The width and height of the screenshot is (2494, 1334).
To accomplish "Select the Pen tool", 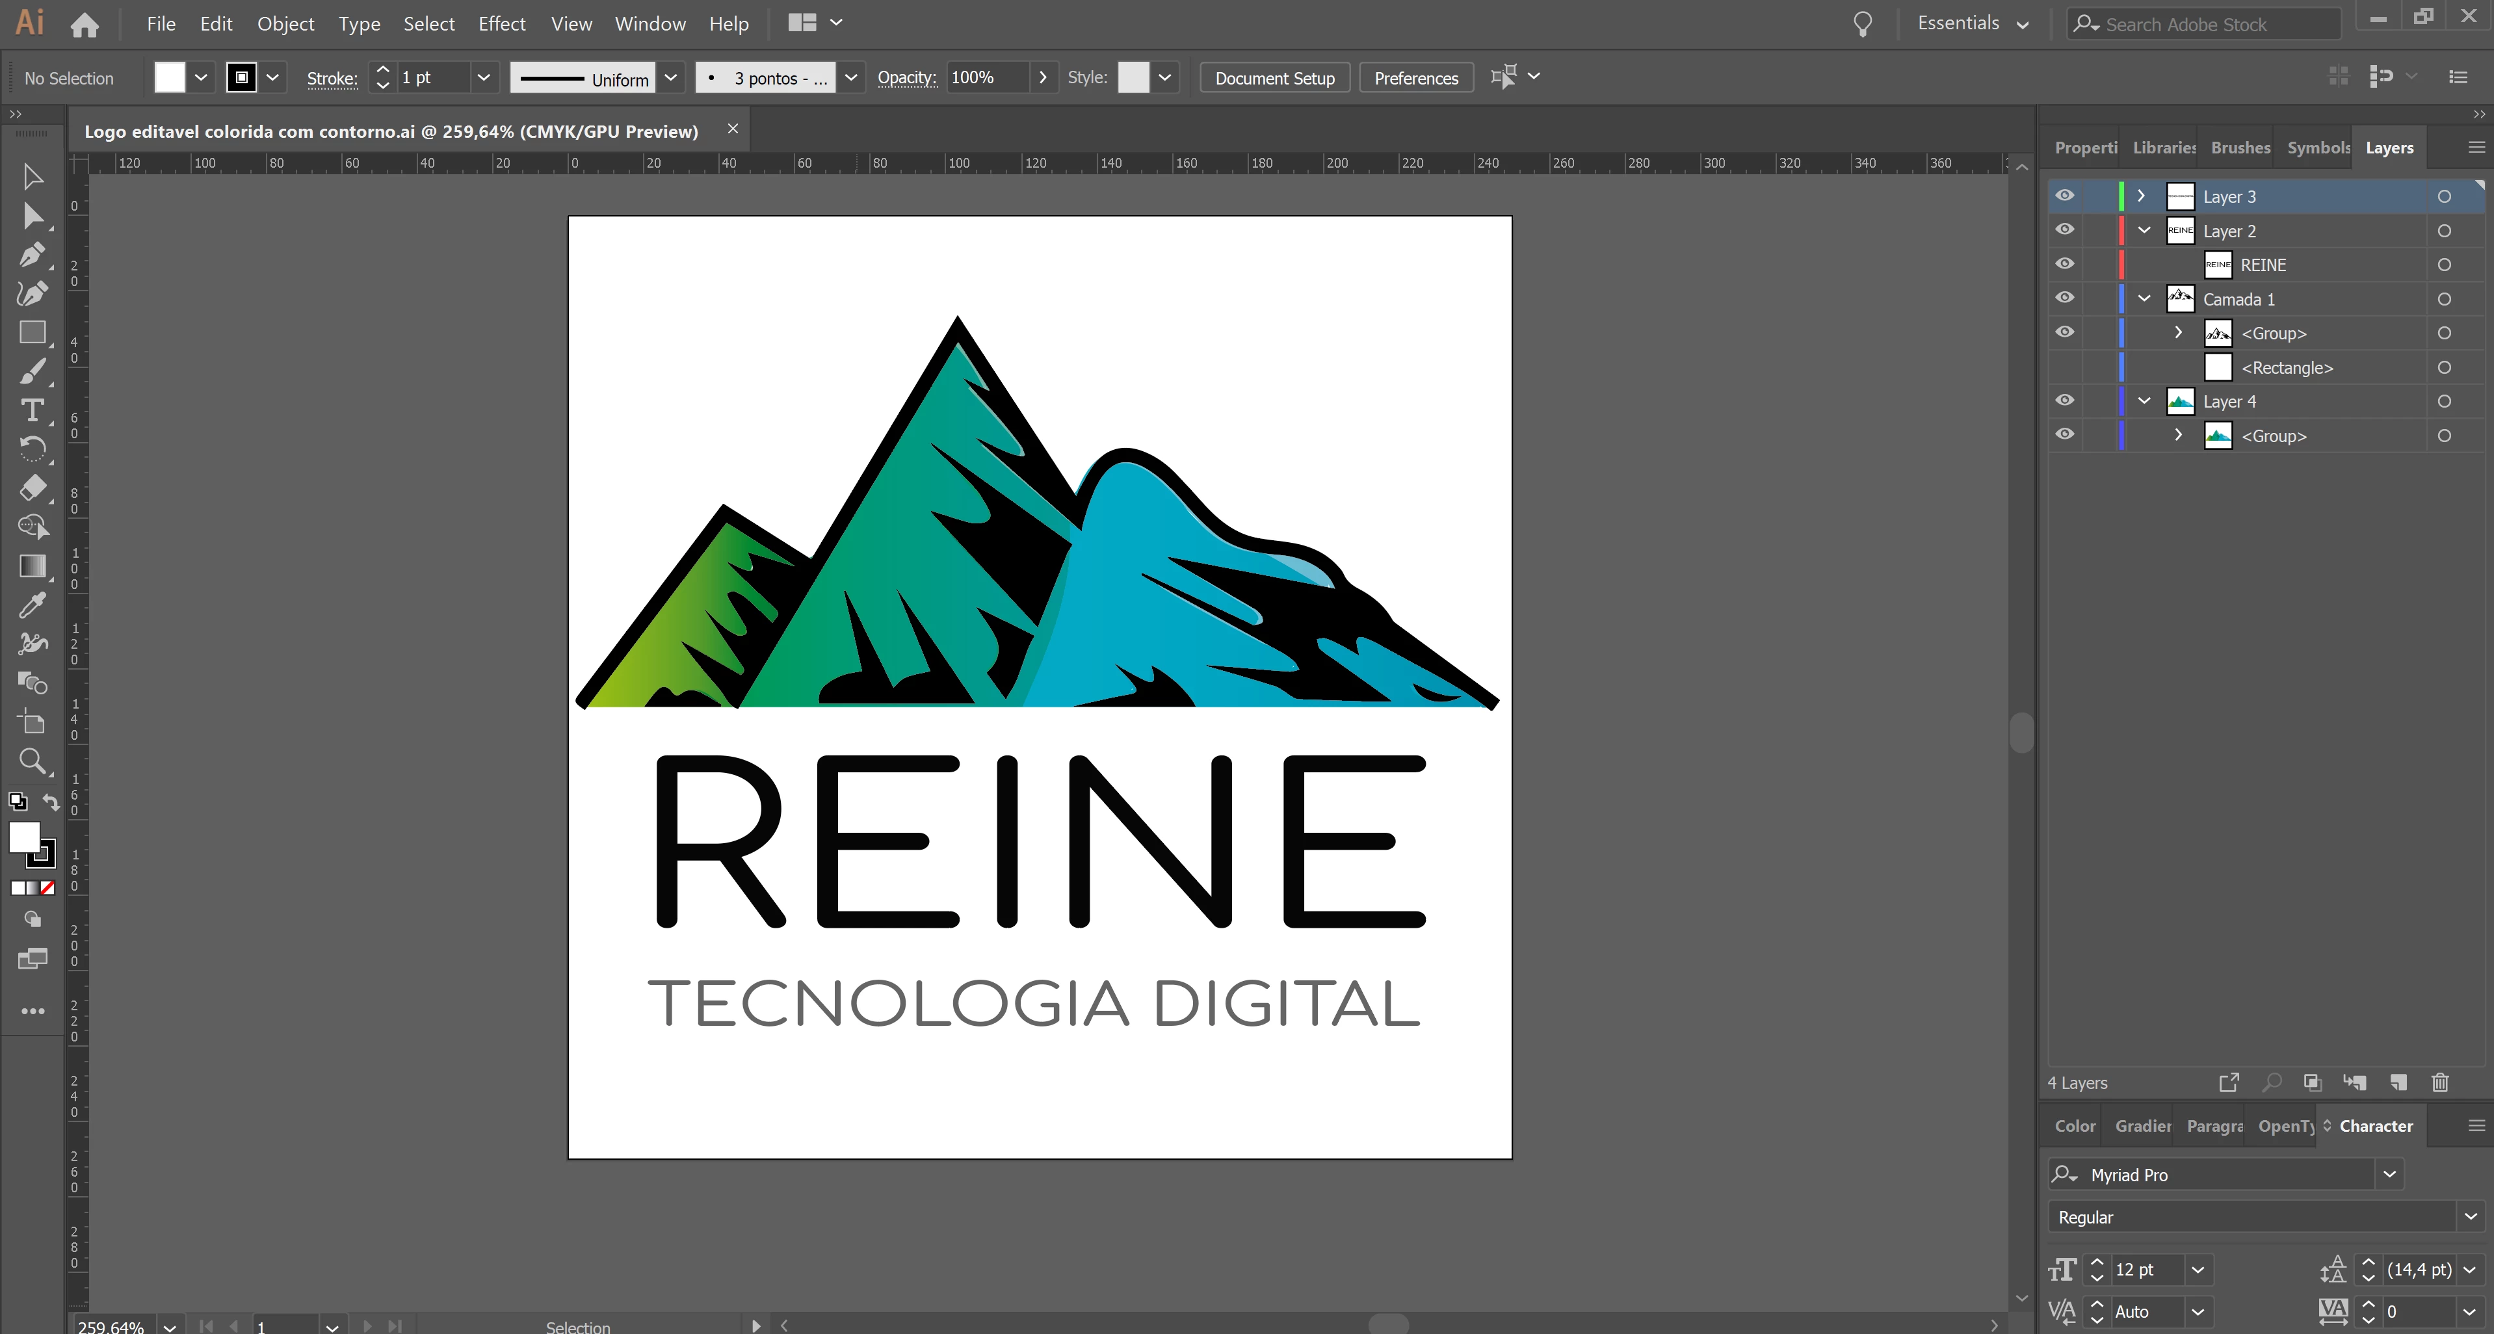I will pos(32,255).
